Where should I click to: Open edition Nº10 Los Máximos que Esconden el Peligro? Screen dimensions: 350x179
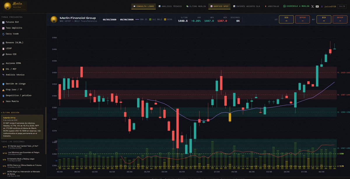tap(22, 153)
